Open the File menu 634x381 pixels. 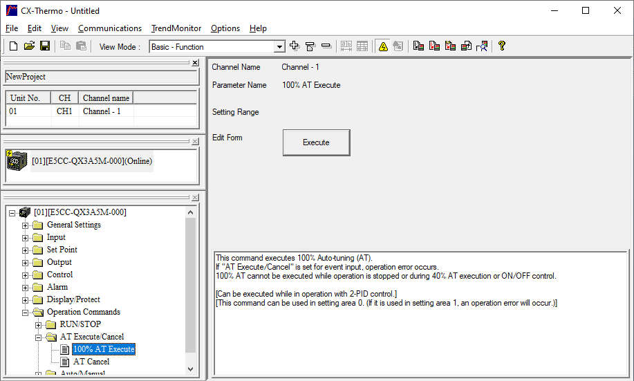pyautogui.click(x=12, y=28)
